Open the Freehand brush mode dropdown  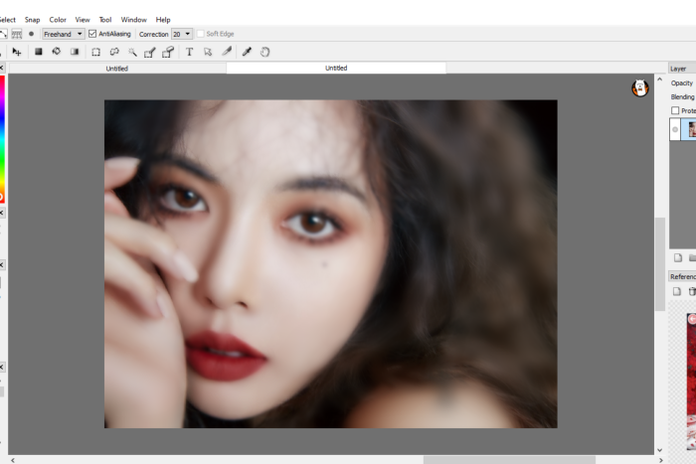click(63, 34)
